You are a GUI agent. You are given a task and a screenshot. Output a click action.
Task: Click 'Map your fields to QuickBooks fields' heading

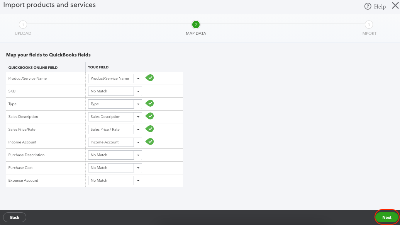coord(48,55)
